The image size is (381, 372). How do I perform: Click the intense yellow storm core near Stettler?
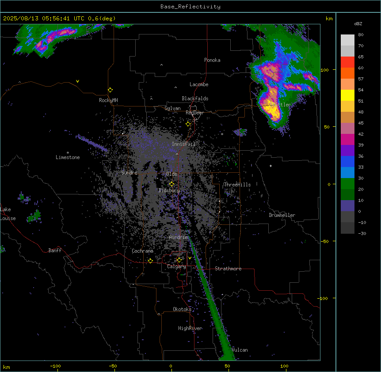(272, 110)
